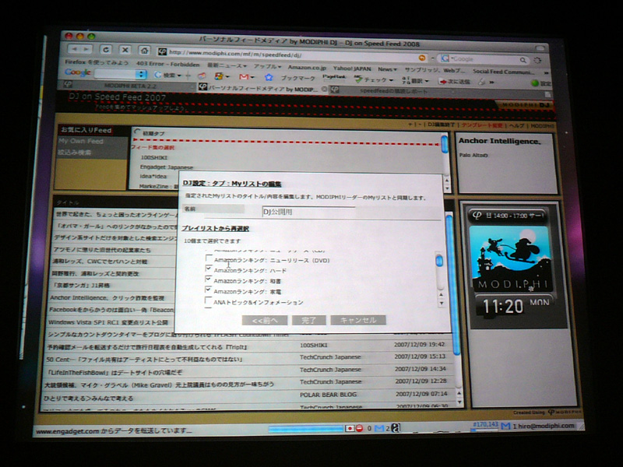The width and height of the screenshot is (623, 467).
Task: Open the Firefox を使ってみよう bookmark
Action: pos(97,62)
